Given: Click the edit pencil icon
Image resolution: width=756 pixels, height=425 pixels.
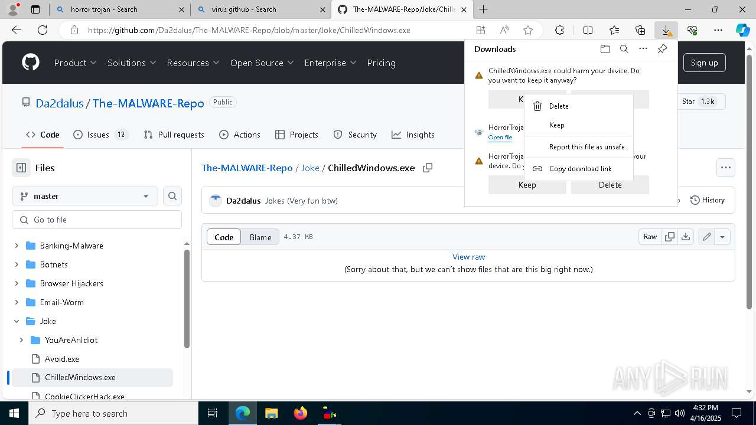Looking at the screenshot, I should [x=706, y=237].
